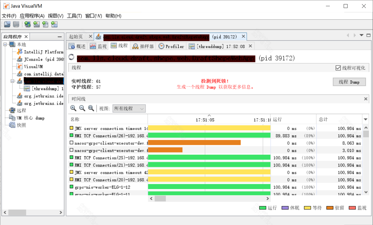Viewport: 373px width, 225px height.
Task: Maximize the editor window area icon
Action: pyautogui.click(x=368, y=35)
